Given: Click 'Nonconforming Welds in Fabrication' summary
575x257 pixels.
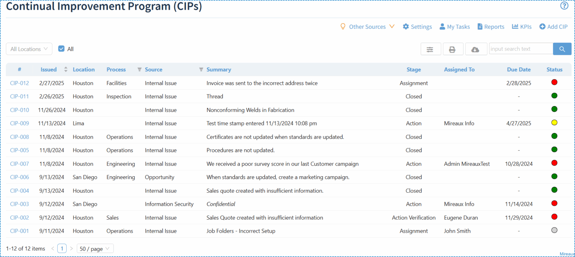Looking at the screenshot, I should coord(250,110).
